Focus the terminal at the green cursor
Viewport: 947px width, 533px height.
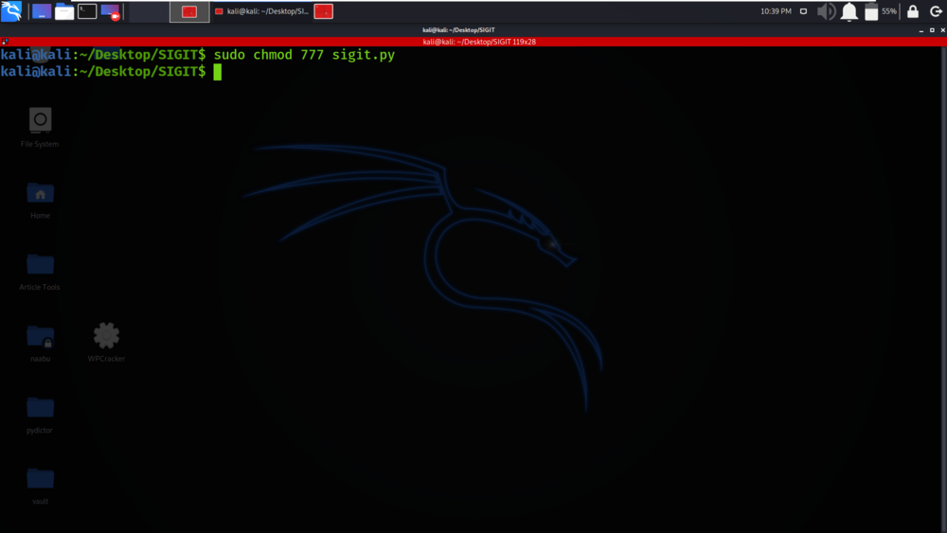coord(218,72)
